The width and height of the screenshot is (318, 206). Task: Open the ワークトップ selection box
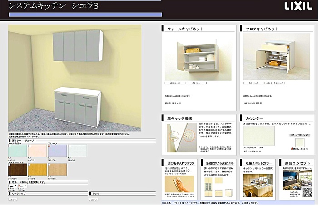[x=14, y=199]
